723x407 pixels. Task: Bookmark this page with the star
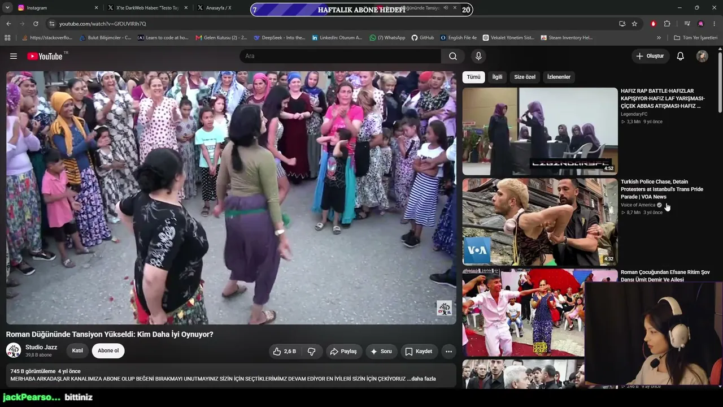coord(634,24)
